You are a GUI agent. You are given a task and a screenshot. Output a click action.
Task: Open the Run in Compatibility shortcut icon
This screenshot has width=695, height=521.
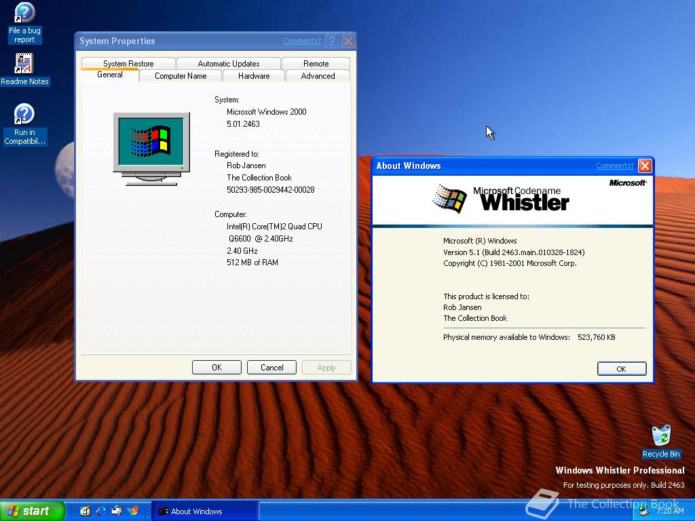(24, 124)
